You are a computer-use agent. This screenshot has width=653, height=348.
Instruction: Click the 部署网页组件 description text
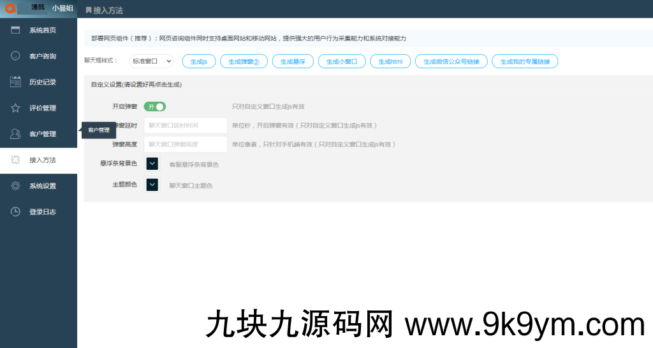pos(248,38)
